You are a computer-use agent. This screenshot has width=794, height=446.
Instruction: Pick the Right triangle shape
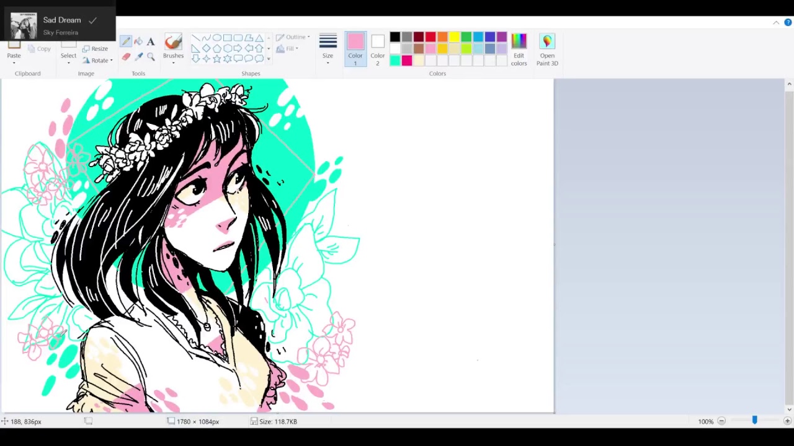click(195, 48)
